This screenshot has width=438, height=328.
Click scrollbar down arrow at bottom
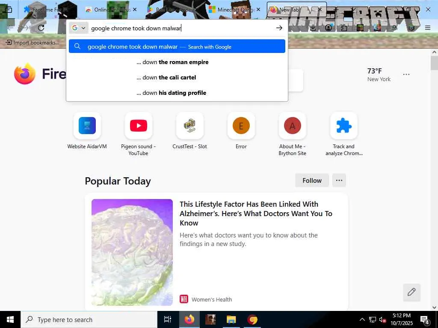pos(434,307)
